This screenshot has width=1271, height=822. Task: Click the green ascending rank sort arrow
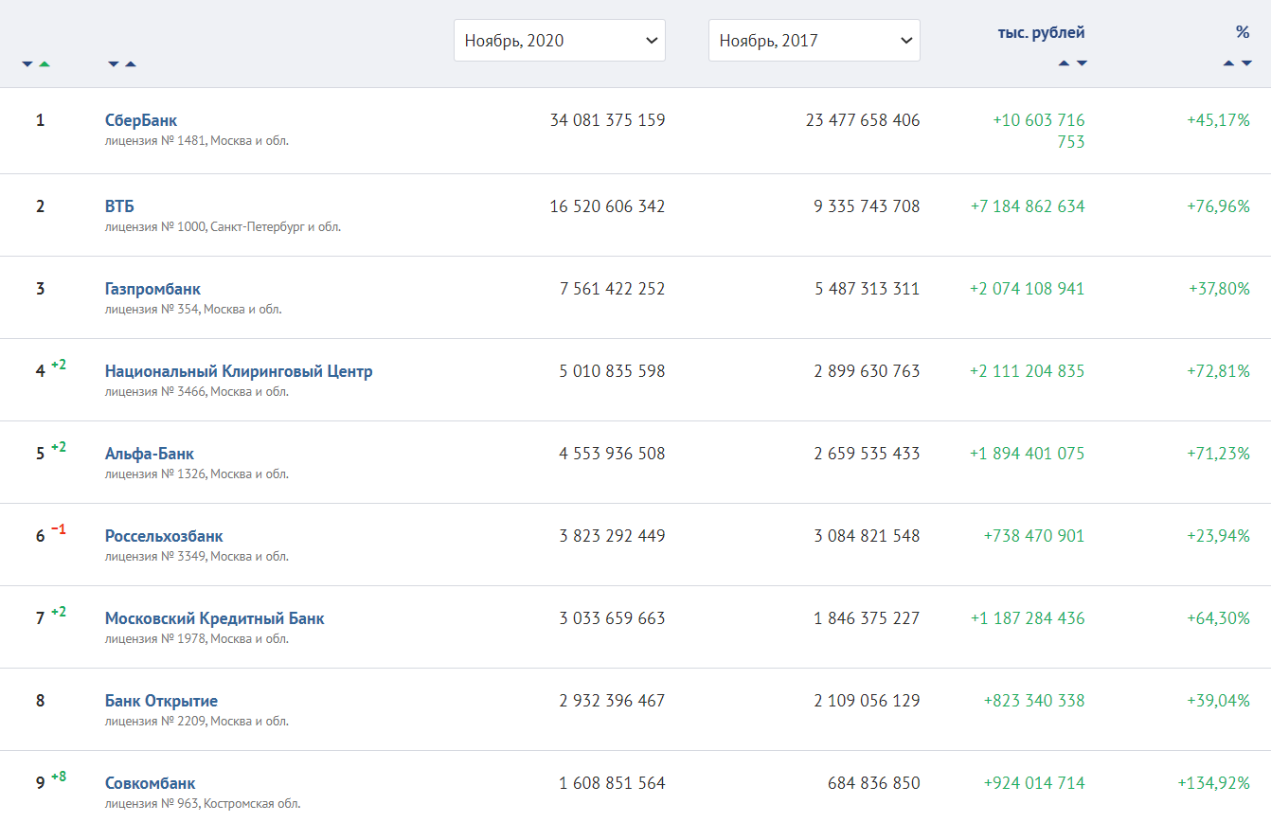pos(45,64)
